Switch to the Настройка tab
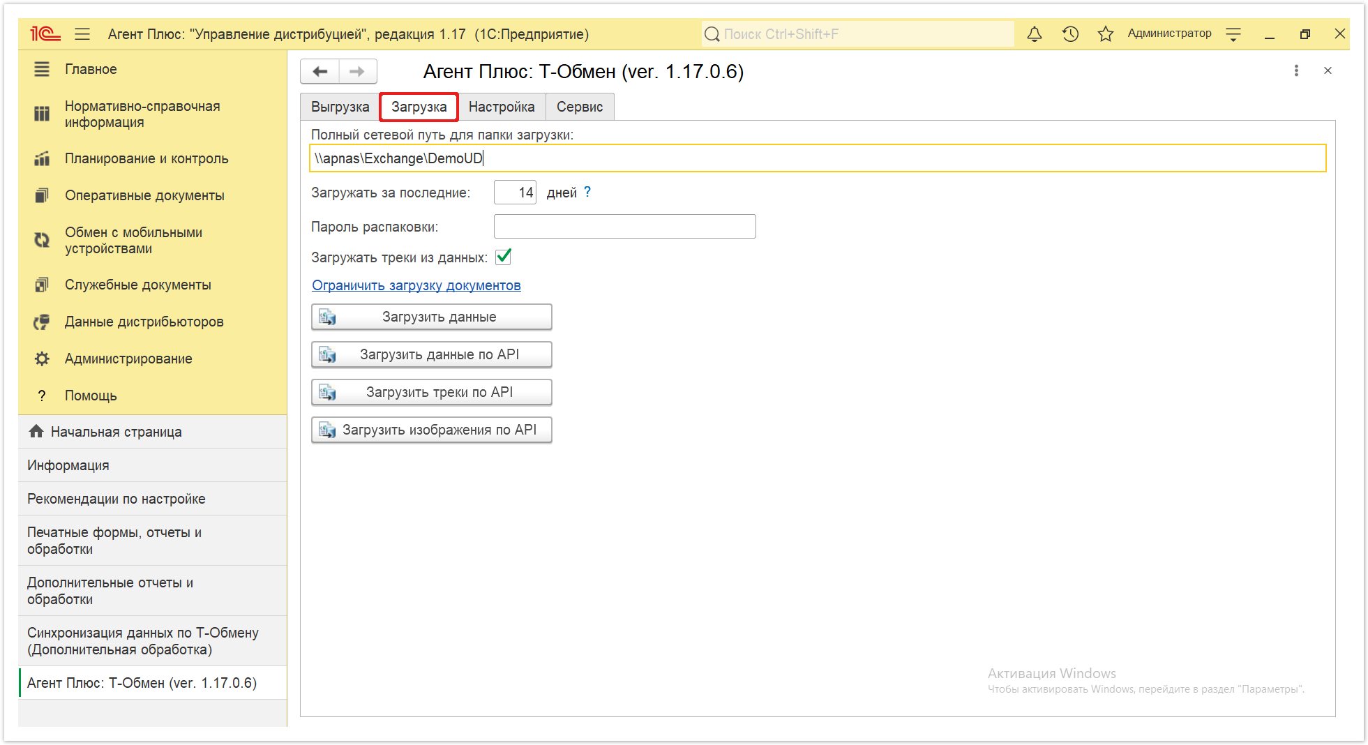Screen dimensions: 1368x745 click(502, 107)
